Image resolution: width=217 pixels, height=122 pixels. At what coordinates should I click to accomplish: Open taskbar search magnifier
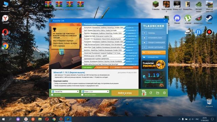click(x=10, y=119)
